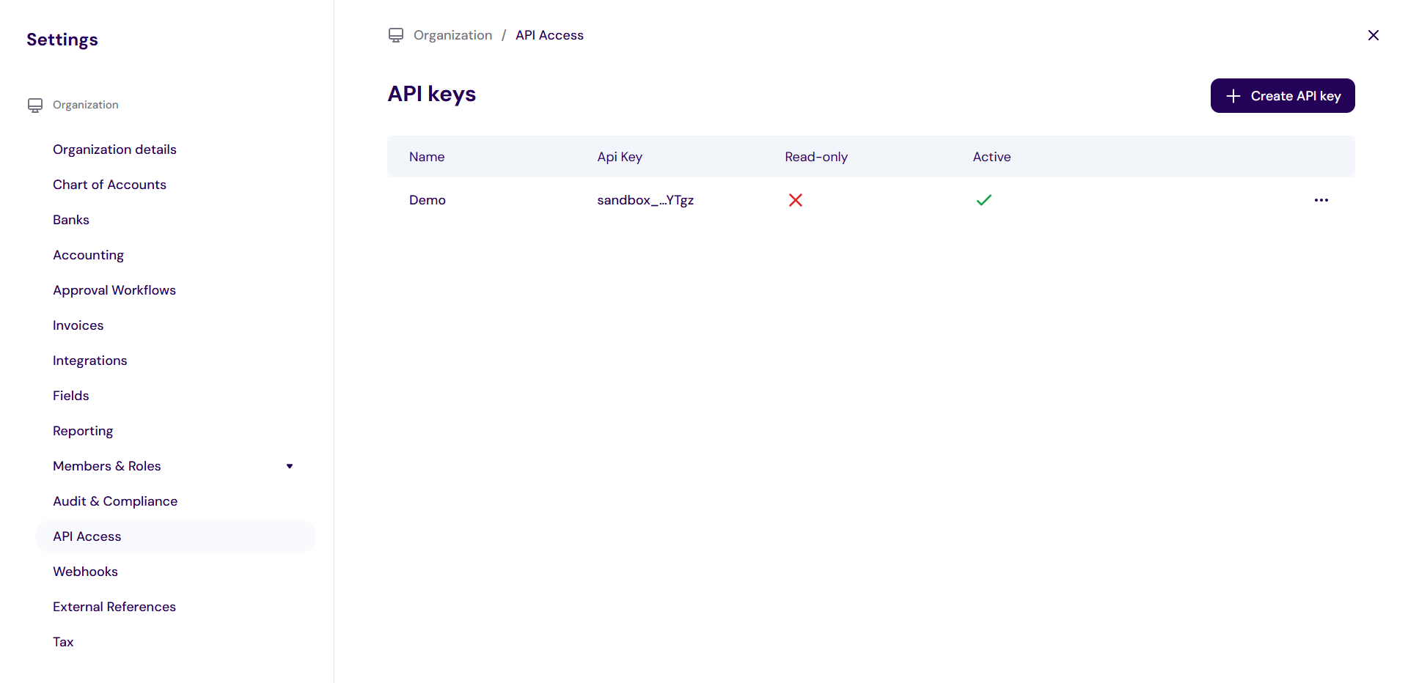Open the Tax settings page
The height and width of the screenshot is (683, 1408).
pos(63,642)
